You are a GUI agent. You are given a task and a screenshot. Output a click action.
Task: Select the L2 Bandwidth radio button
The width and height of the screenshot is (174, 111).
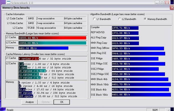pos(120,19)
